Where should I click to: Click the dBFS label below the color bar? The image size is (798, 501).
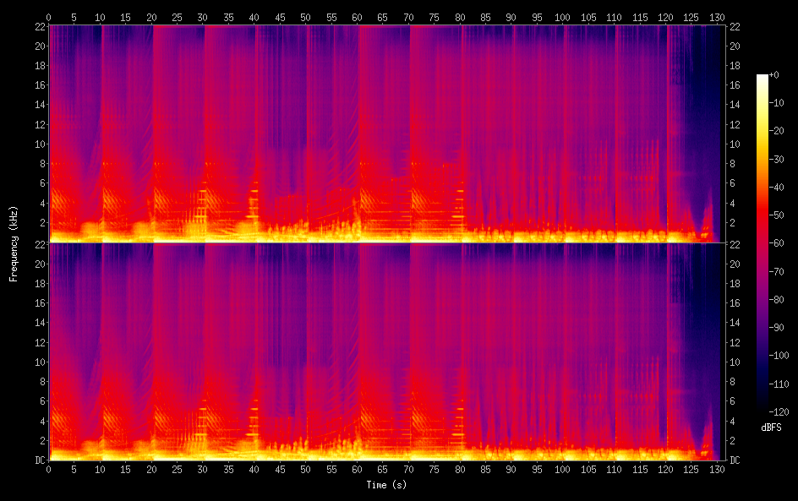pyautogui.click(x=771, y=427)
